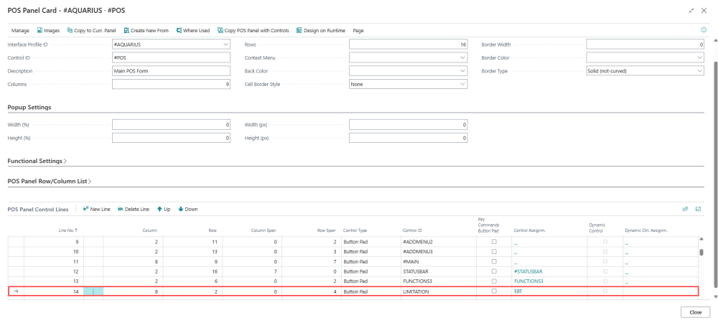Add a New Line to control lines
The image size is (718, 323).
97,209
